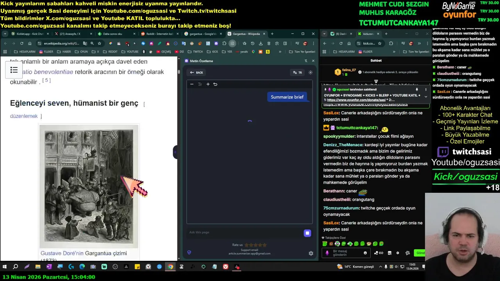
Task: Click the Summarize brief chat bubble
Action: point(287,97)
